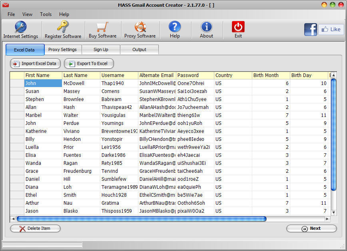
Task: Open the Help menu
Action: pyautogui.click(x=64, y=14)
